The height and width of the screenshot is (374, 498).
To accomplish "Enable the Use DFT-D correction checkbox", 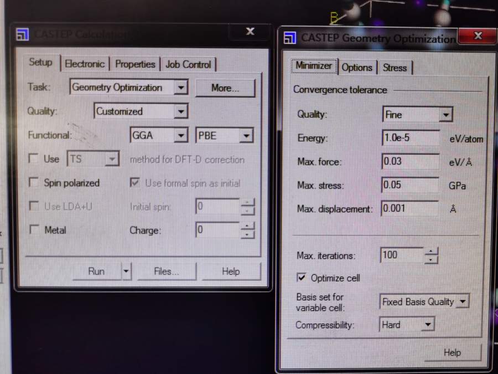I will point(33,158).
